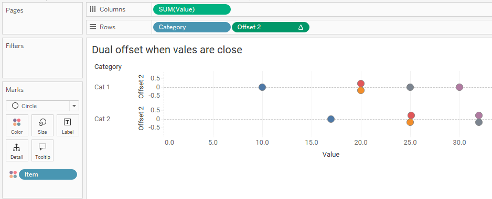Open the Label mark card
Screen dimensions: 492x199
click(68, 125)
